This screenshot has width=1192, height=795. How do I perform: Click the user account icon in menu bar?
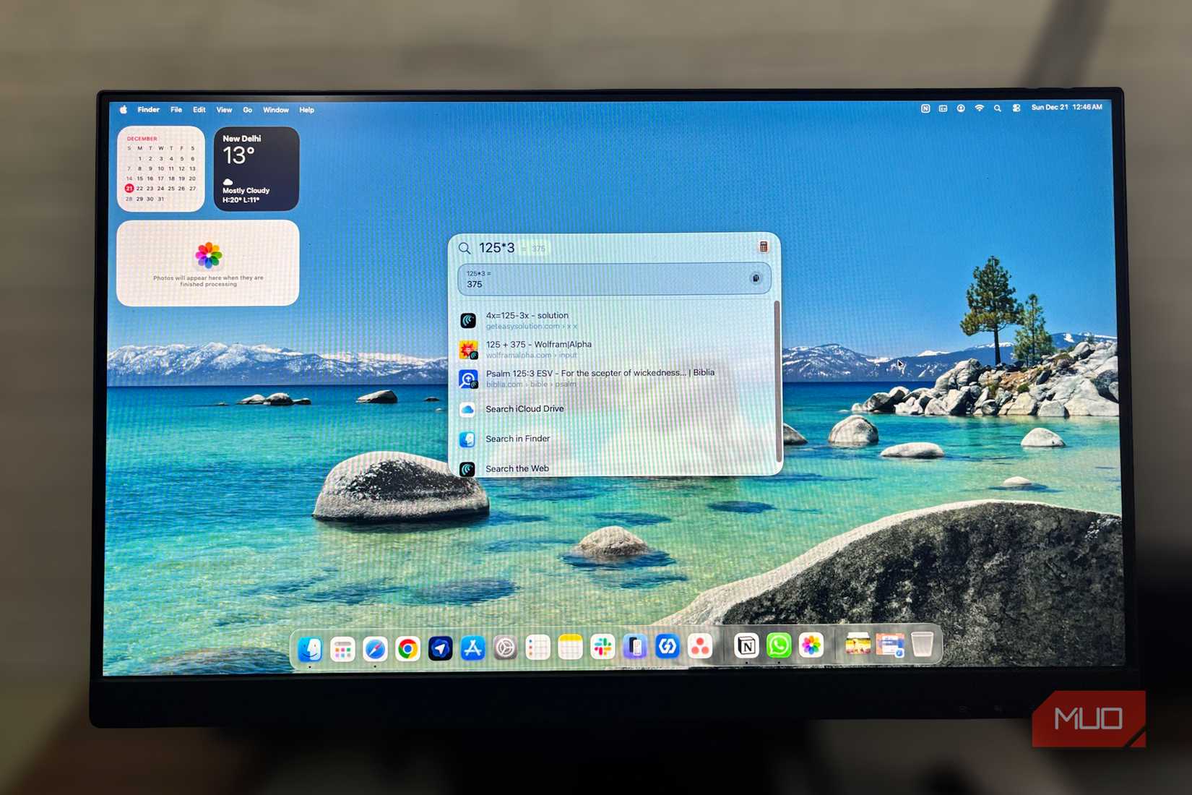tap(961, 108)
